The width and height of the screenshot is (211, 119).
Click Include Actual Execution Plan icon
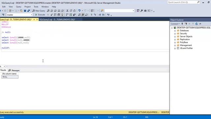point(67,15)
